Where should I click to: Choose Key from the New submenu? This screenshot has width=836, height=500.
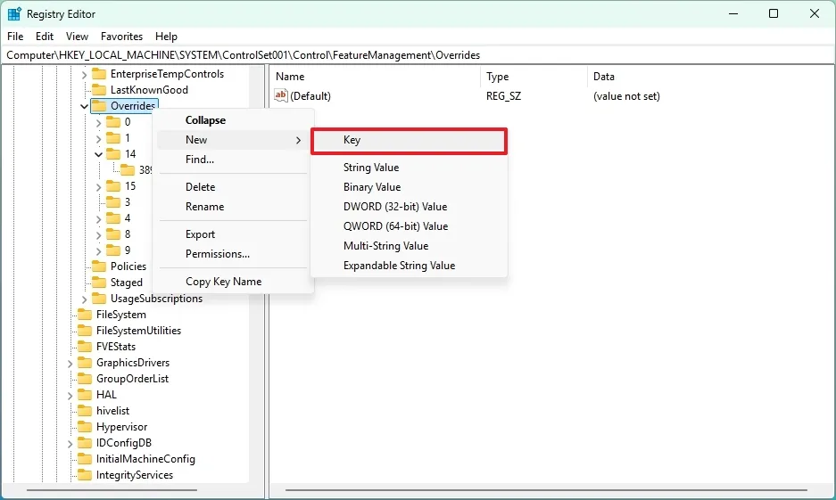pos(409,141)
